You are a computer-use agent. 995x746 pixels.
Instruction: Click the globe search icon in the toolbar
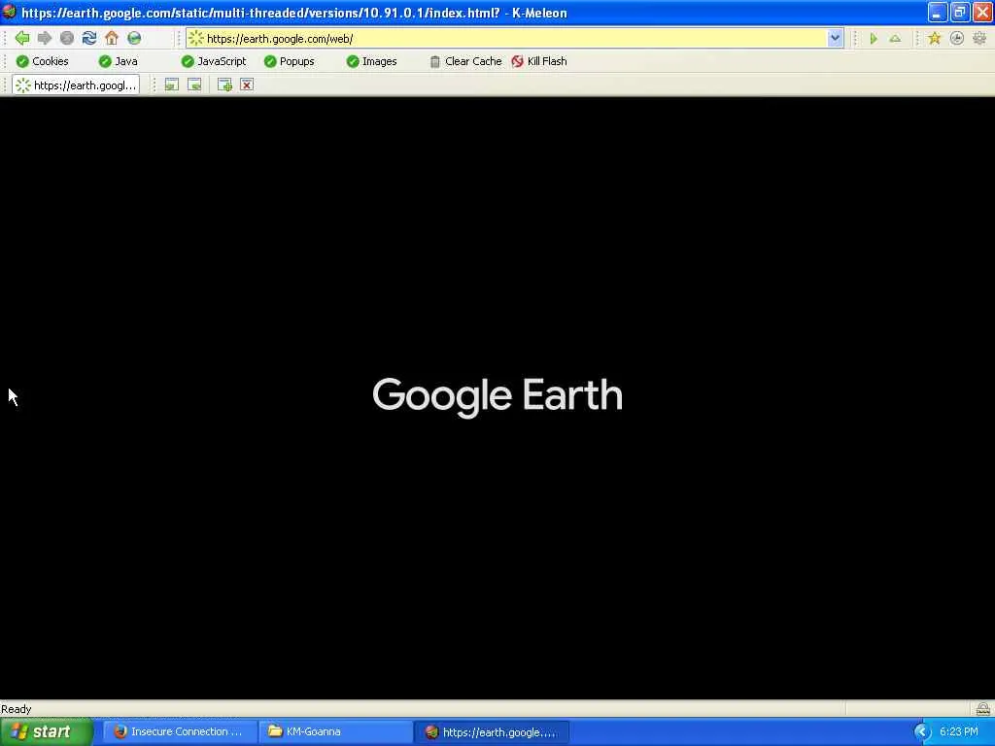tap(134, 38)
